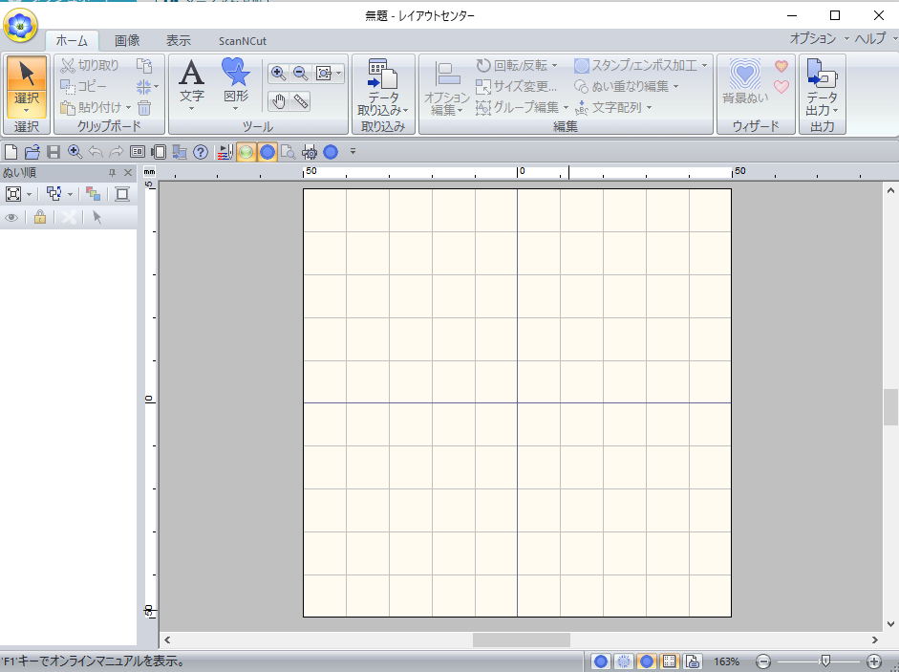
Task: Toggle the grid display in status bar
Action: pos(670,661)
